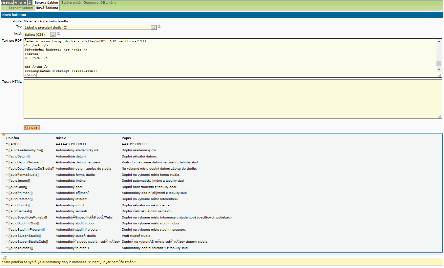Viewport: 444px width, 268px height.
Task: Click the star favorites icon
Action: (25, 3)
